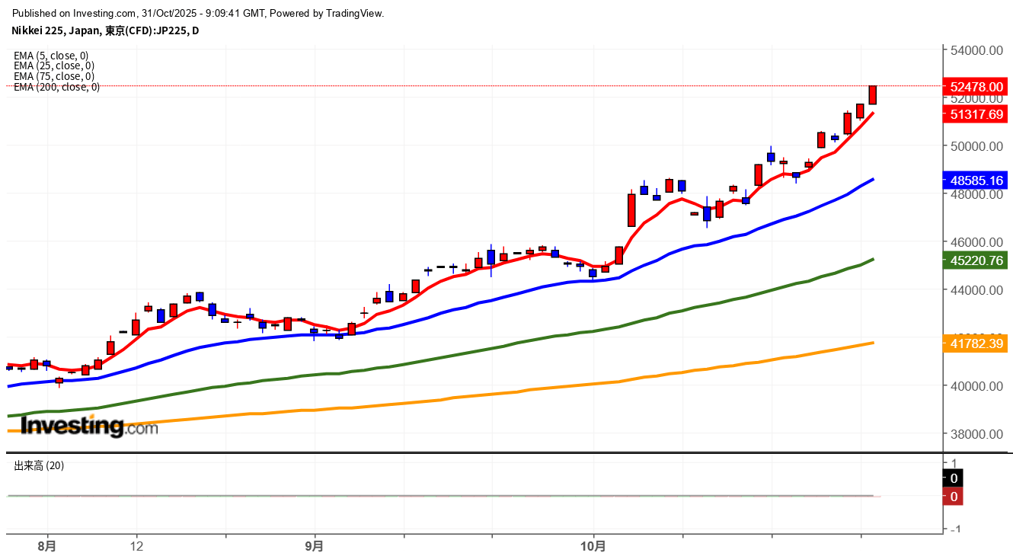Click the black 0 volume value tag
The height and width of the screenshot is (559, 1013).
click(x=954, y=478)
